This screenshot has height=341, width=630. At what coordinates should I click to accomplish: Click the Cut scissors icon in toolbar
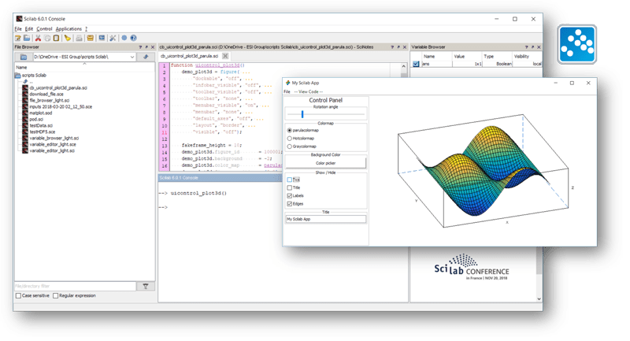point(39,37)
